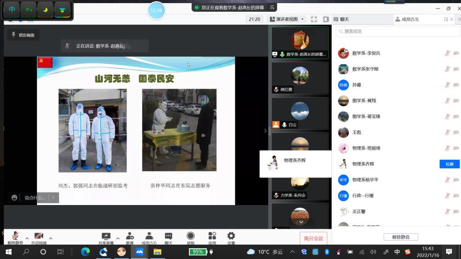Open the Apps (应用) icon
The height and width of the screenshot is (259, 461).
click(x=212, y=237)
